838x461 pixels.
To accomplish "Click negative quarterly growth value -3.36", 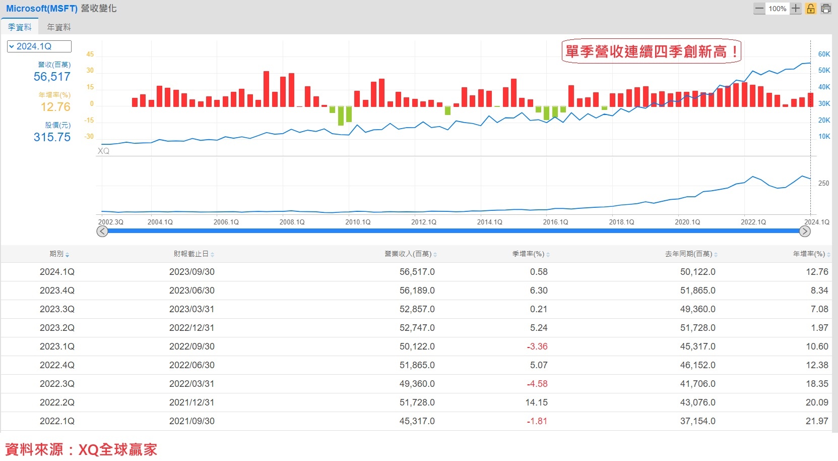I will (537, 347).
